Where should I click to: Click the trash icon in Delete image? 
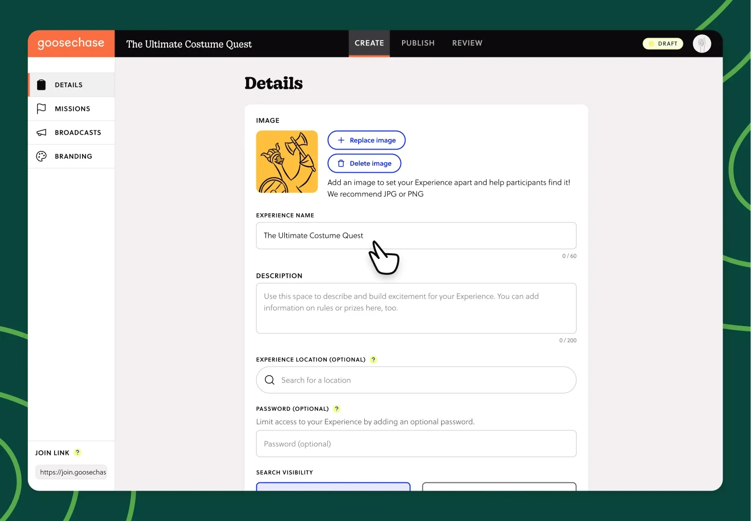point(341,164)
